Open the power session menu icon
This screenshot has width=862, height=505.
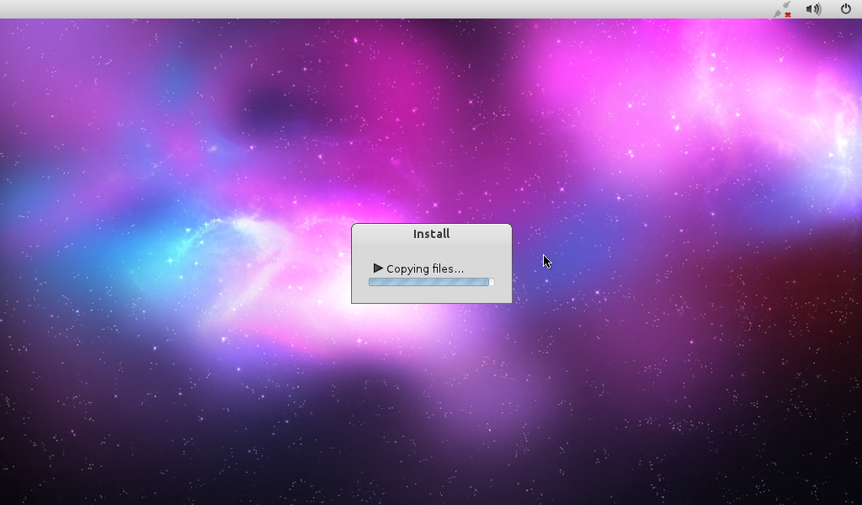846,9
